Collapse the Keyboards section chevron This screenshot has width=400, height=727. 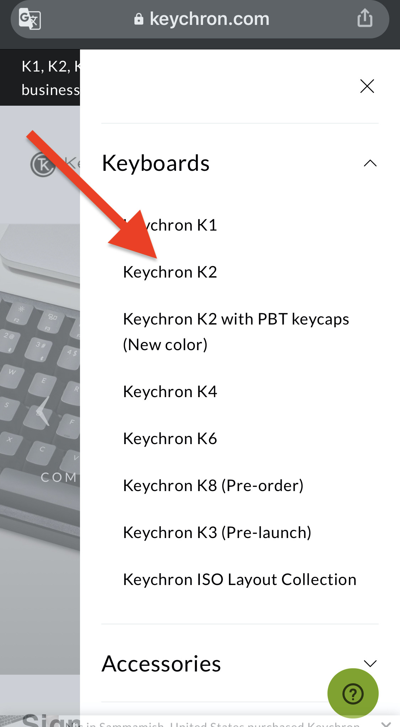pos(370,163)
